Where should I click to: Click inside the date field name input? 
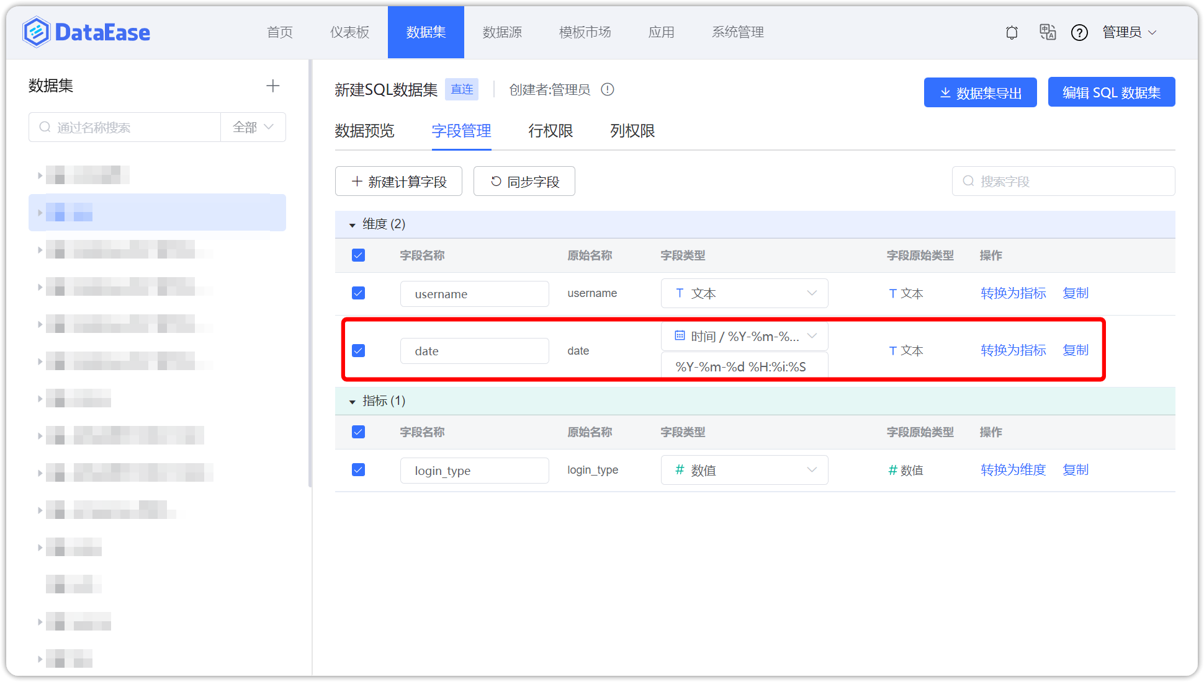tap(474, 350)
